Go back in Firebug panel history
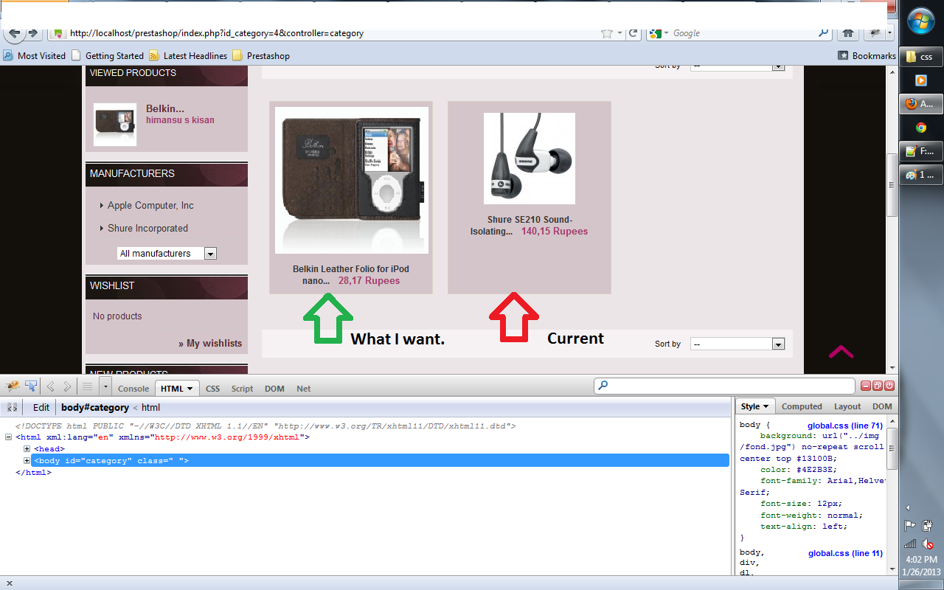This screenshot has height=590, width=944. tap(51, 386)
